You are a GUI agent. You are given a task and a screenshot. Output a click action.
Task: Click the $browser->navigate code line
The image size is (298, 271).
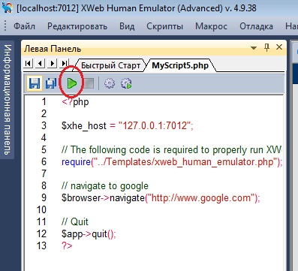click(161, 198)
